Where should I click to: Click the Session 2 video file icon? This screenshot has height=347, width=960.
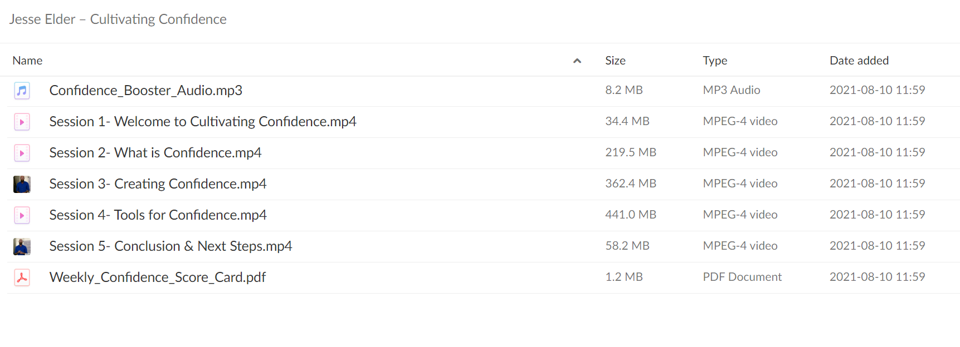click(x=22, y=153)
